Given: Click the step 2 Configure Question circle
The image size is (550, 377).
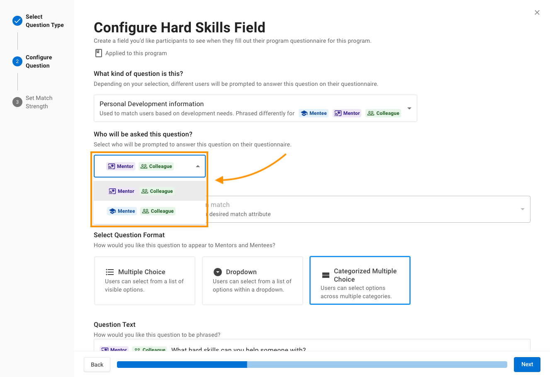Looking at the screenshot, I should (x=17, y=61).
